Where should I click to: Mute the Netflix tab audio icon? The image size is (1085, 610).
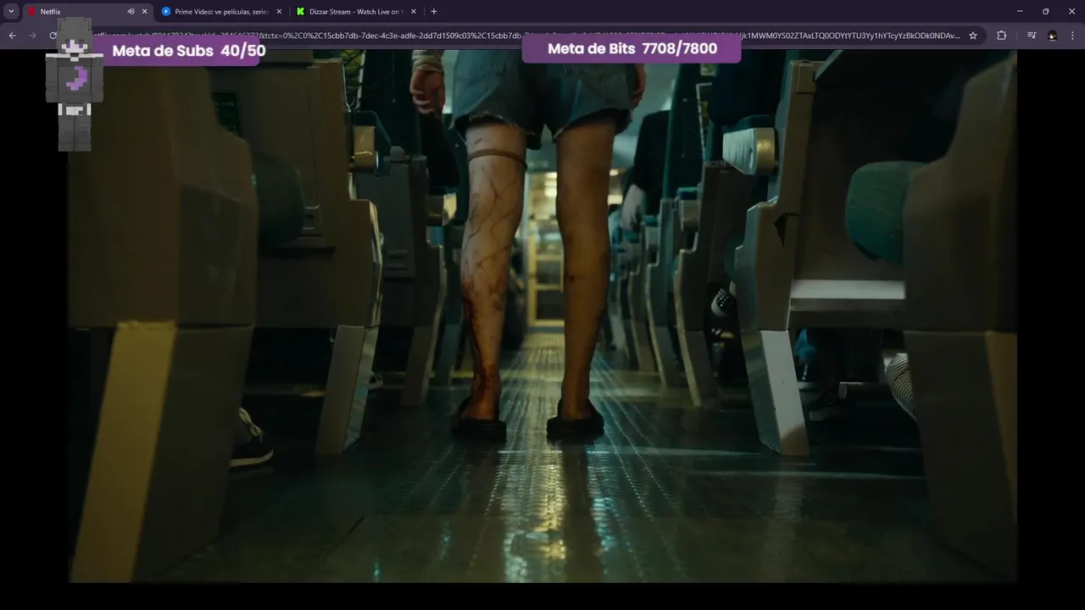[131, 12]
